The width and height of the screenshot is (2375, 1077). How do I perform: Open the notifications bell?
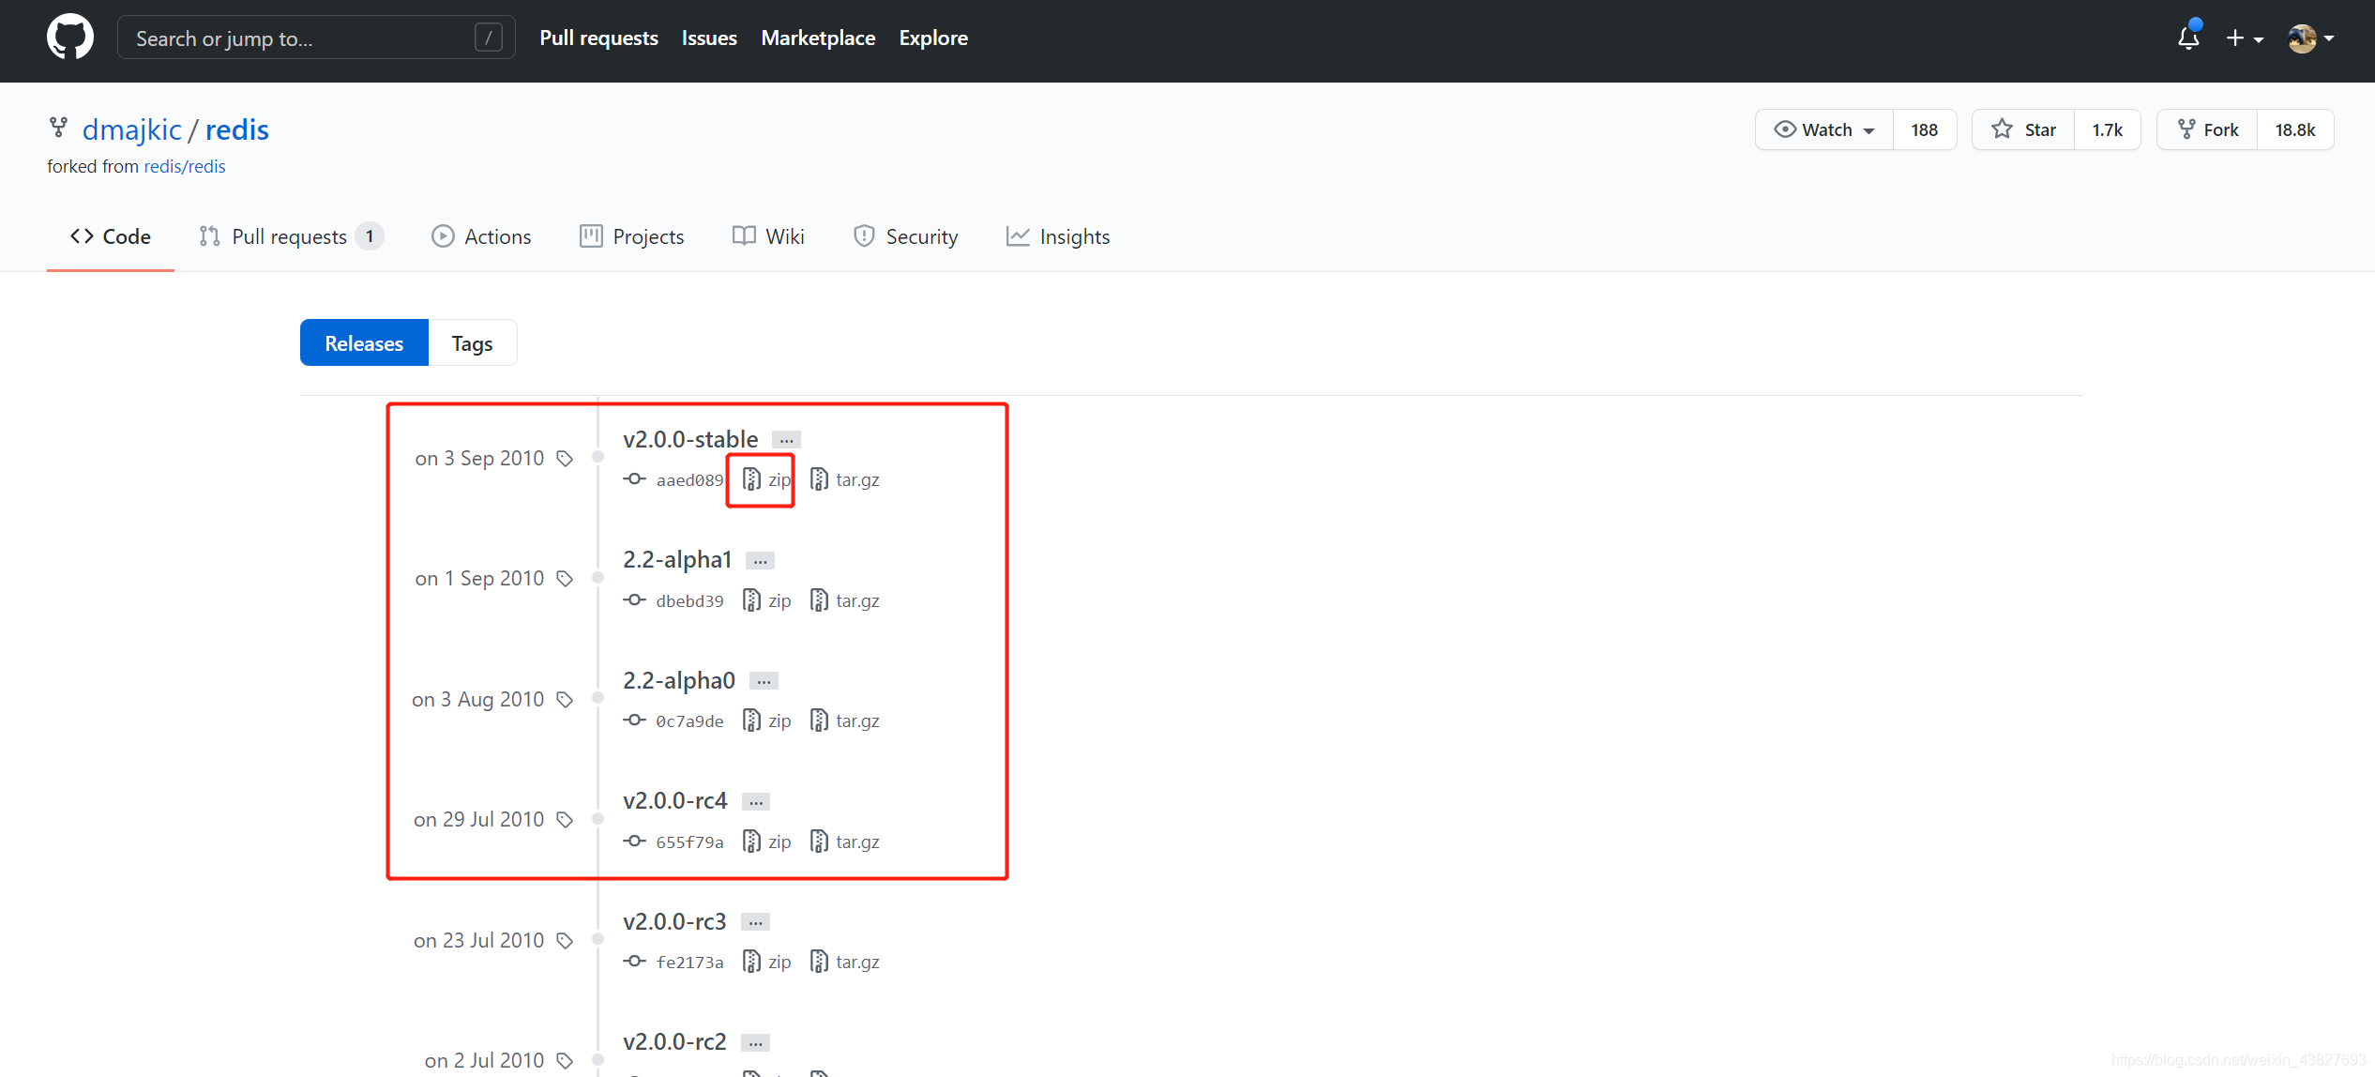click(2188, 38)
